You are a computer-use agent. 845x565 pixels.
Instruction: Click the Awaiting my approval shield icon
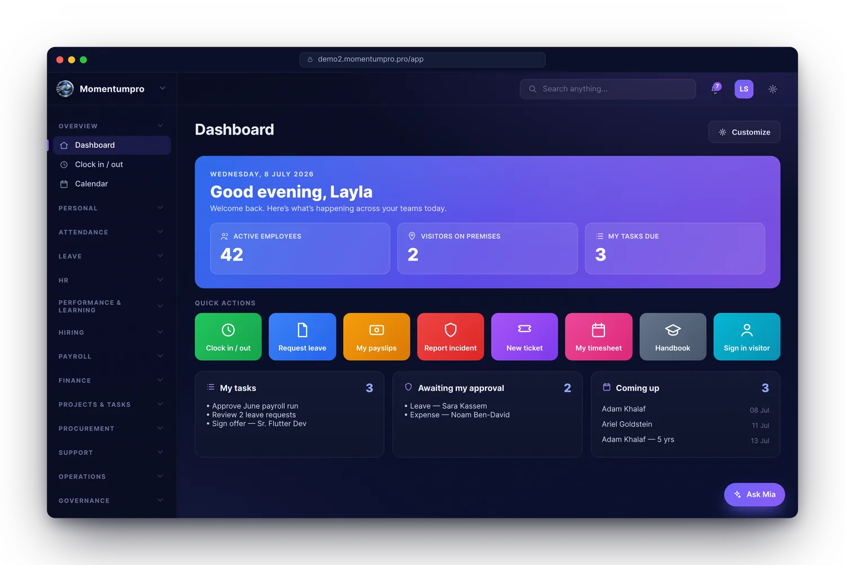coord(408,387)
